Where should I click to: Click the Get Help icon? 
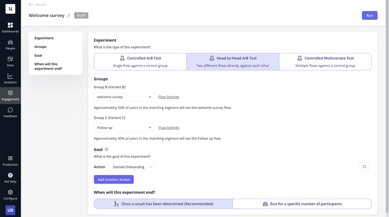coord(10,177)
